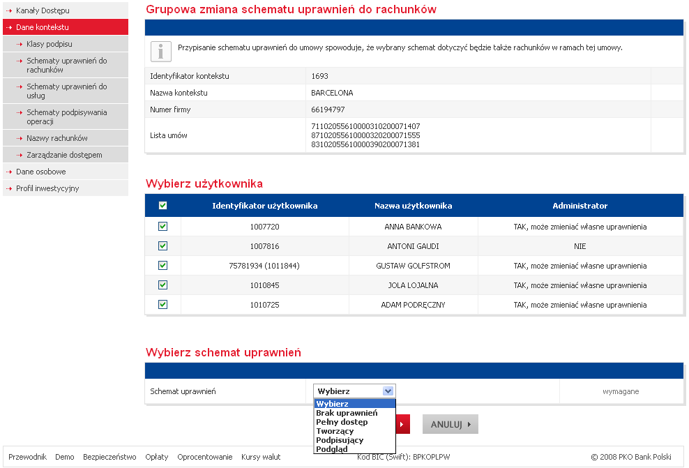The height and width of the screenshot is (468, 689).
Task: Open Schematy uprawnień do usług submenu
Action: point(66,91)
